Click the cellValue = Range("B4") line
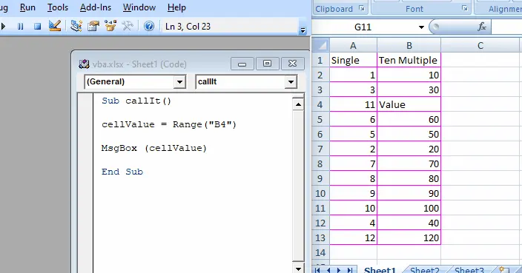The image size is (522, 273). click(x=169, y=124)
